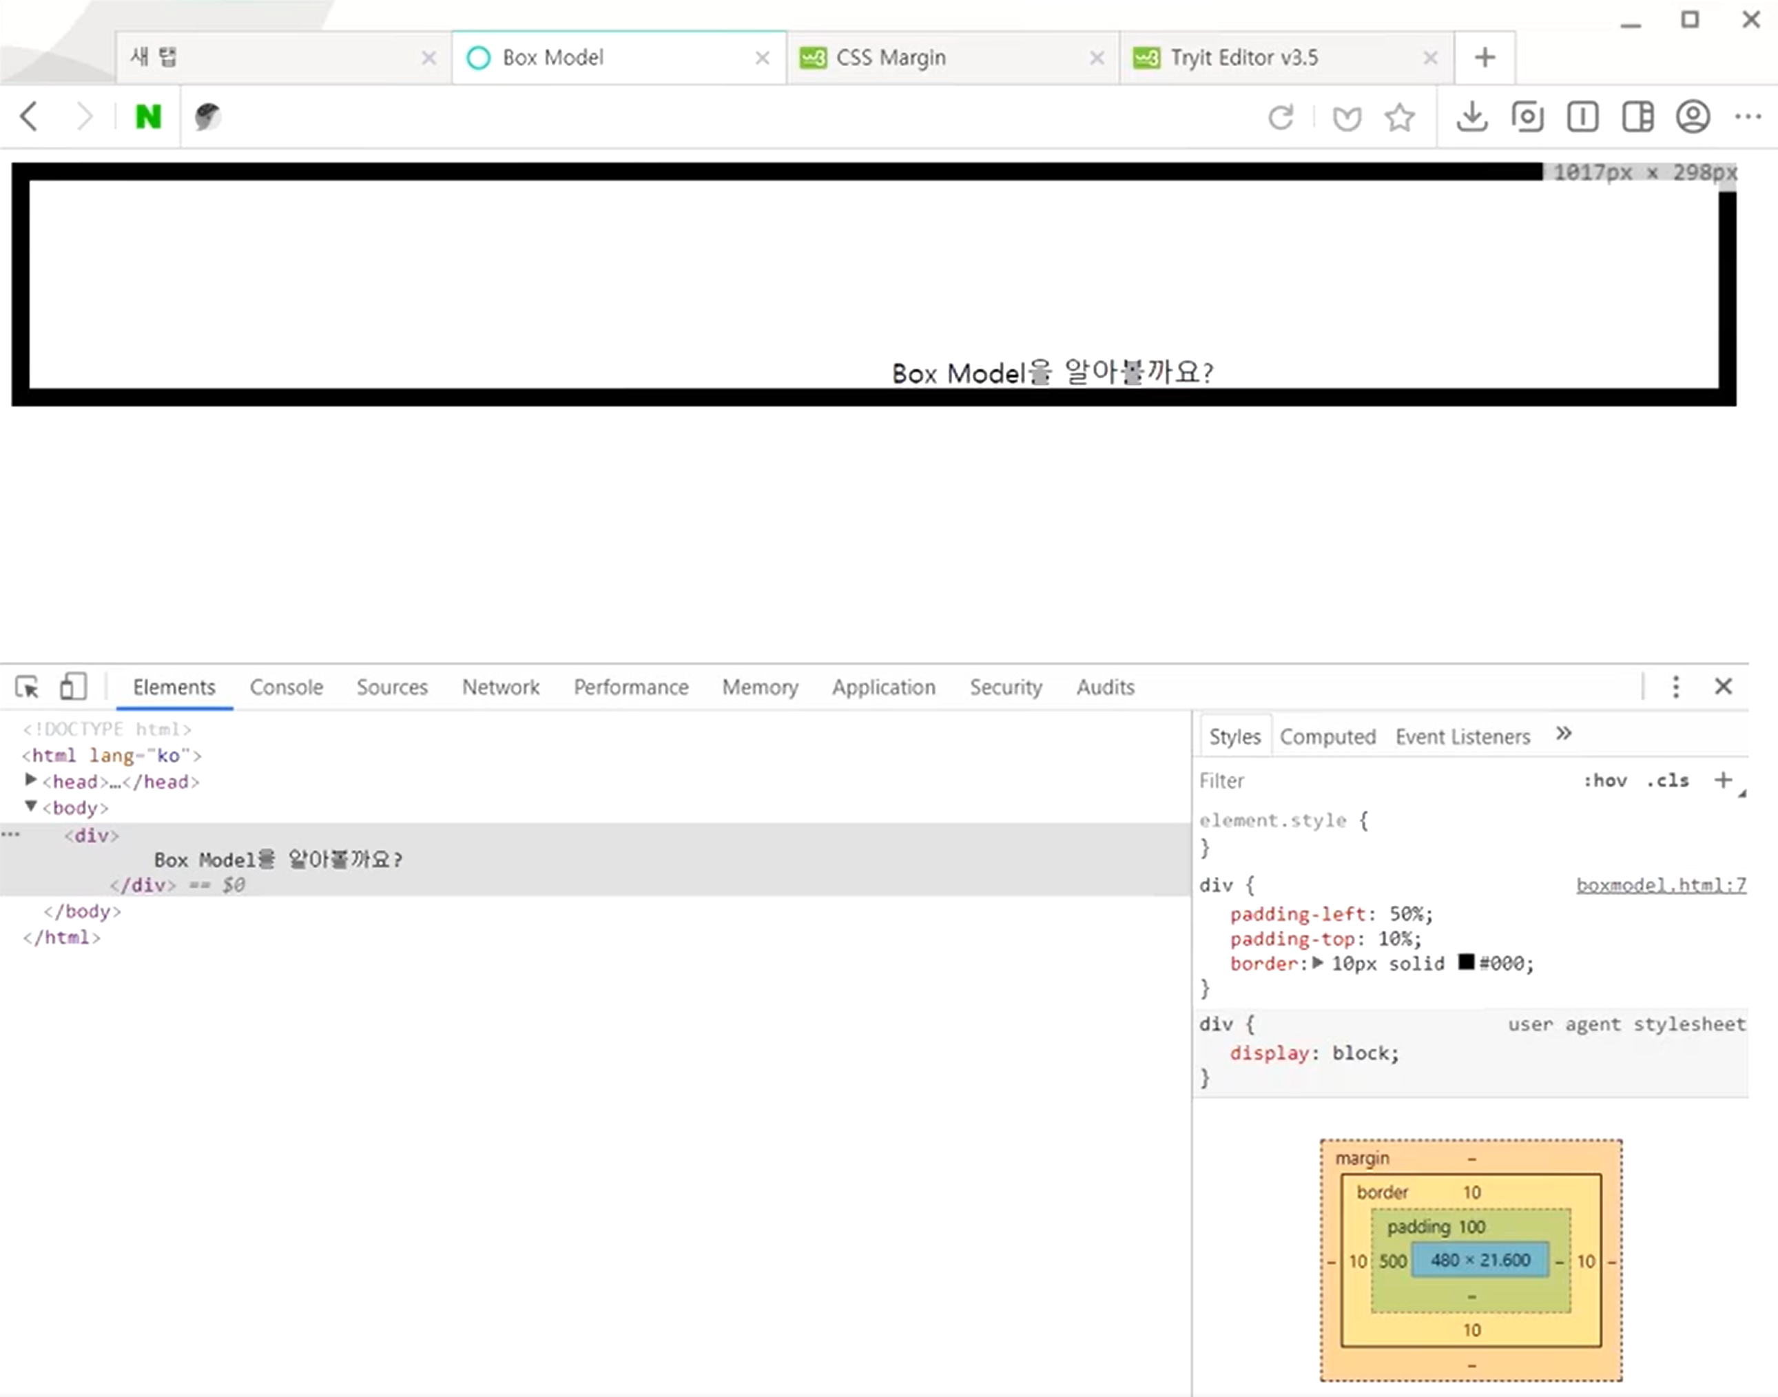Switch to the Console tab
The image size is (1778, 1397).
(x=287, y=687)
